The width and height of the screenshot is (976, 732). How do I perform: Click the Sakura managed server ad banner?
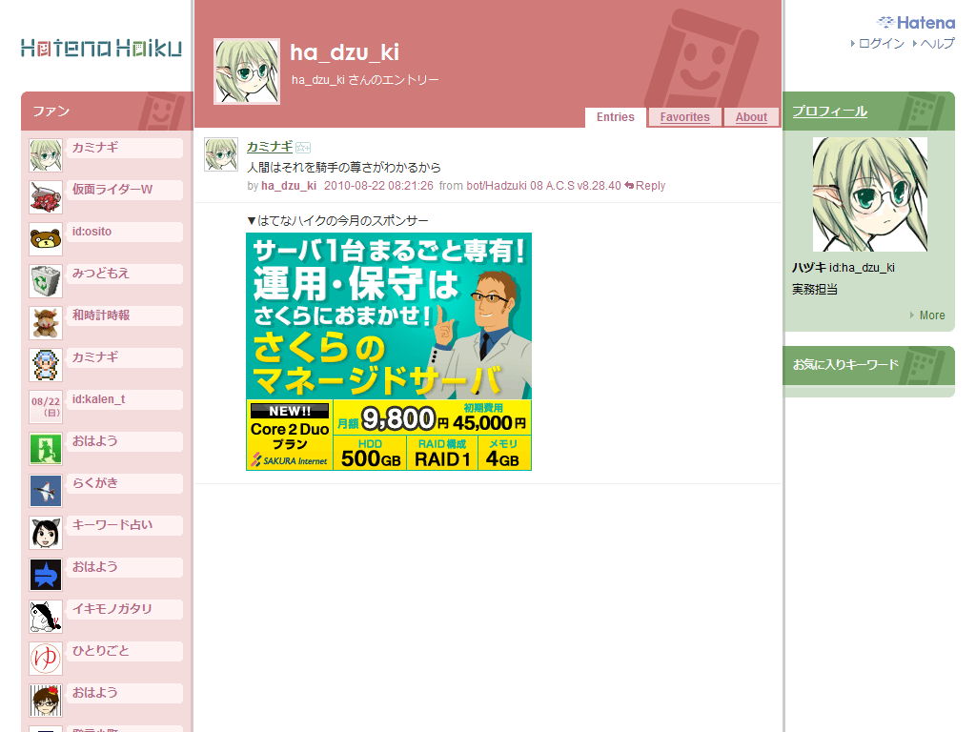coord(389,352)
